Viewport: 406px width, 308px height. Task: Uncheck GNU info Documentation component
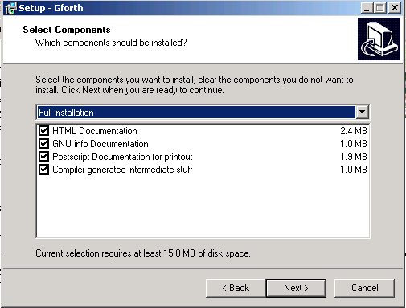pyautogui.click(x=43, y=144)
